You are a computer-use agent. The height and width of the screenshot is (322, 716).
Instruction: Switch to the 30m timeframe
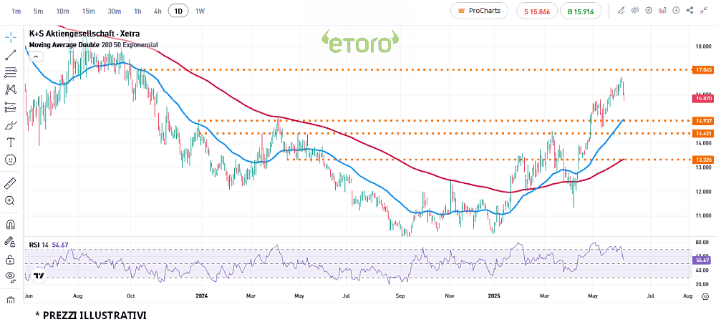pyautogui.click(x=114, y=11)
